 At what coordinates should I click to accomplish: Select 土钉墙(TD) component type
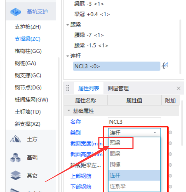click(x=28, y=112)
